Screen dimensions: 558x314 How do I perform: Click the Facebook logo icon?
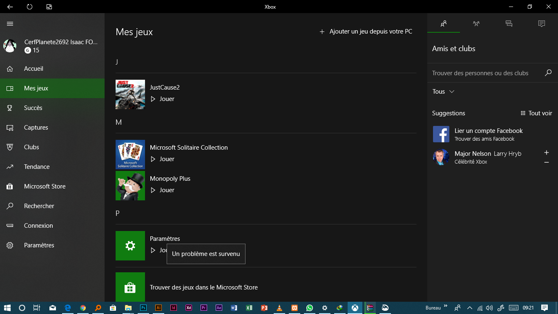point(441,134)
